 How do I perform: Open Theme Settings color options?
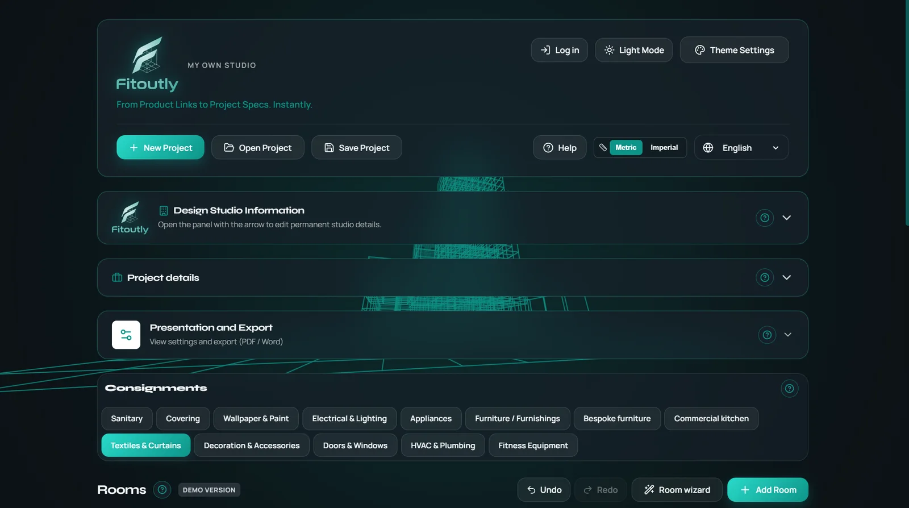(734, 50)
